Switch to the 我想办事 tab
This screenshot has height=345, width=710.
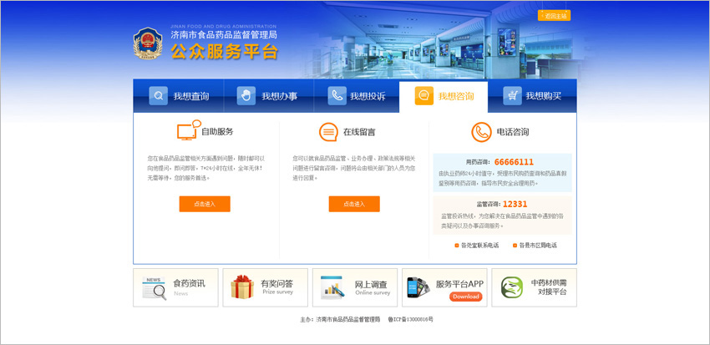[x=269, y=96]
